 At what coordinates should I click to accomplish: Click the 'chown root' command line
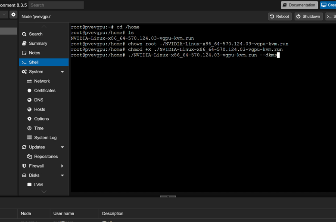click(180, 44)
